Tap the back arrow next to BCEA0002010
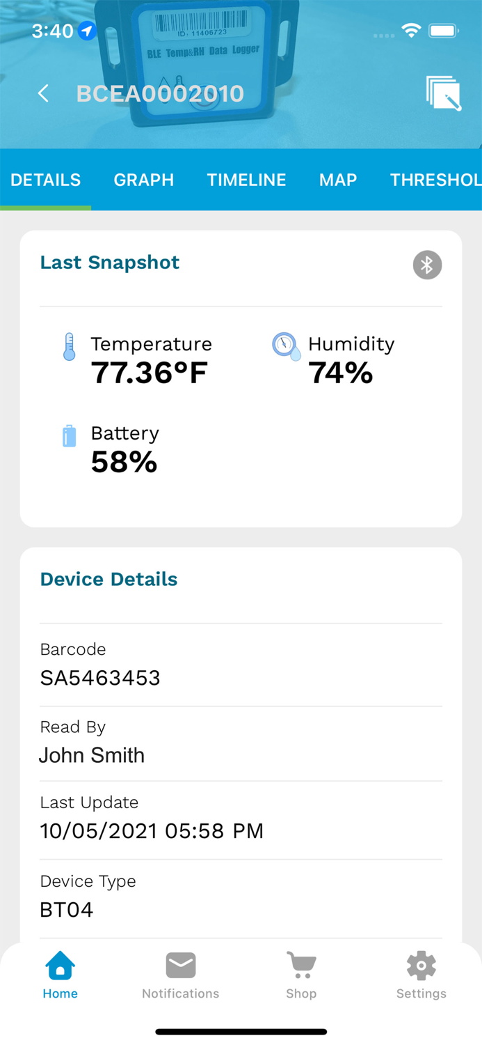This screenshot has height=1045, width=482. tap(43, 93)
